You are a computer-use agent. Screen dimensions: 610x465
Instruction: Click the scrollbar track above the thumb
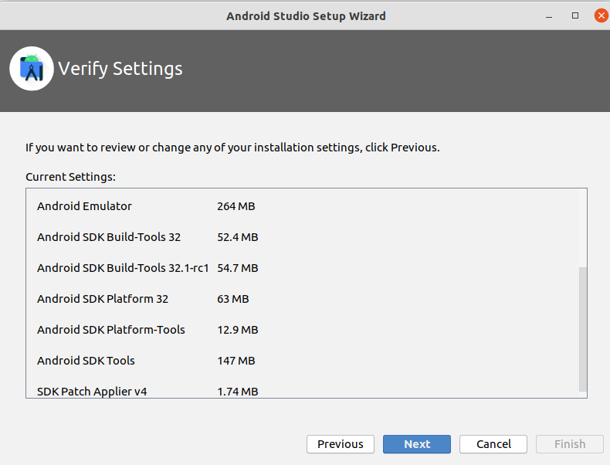click(582, 228)
